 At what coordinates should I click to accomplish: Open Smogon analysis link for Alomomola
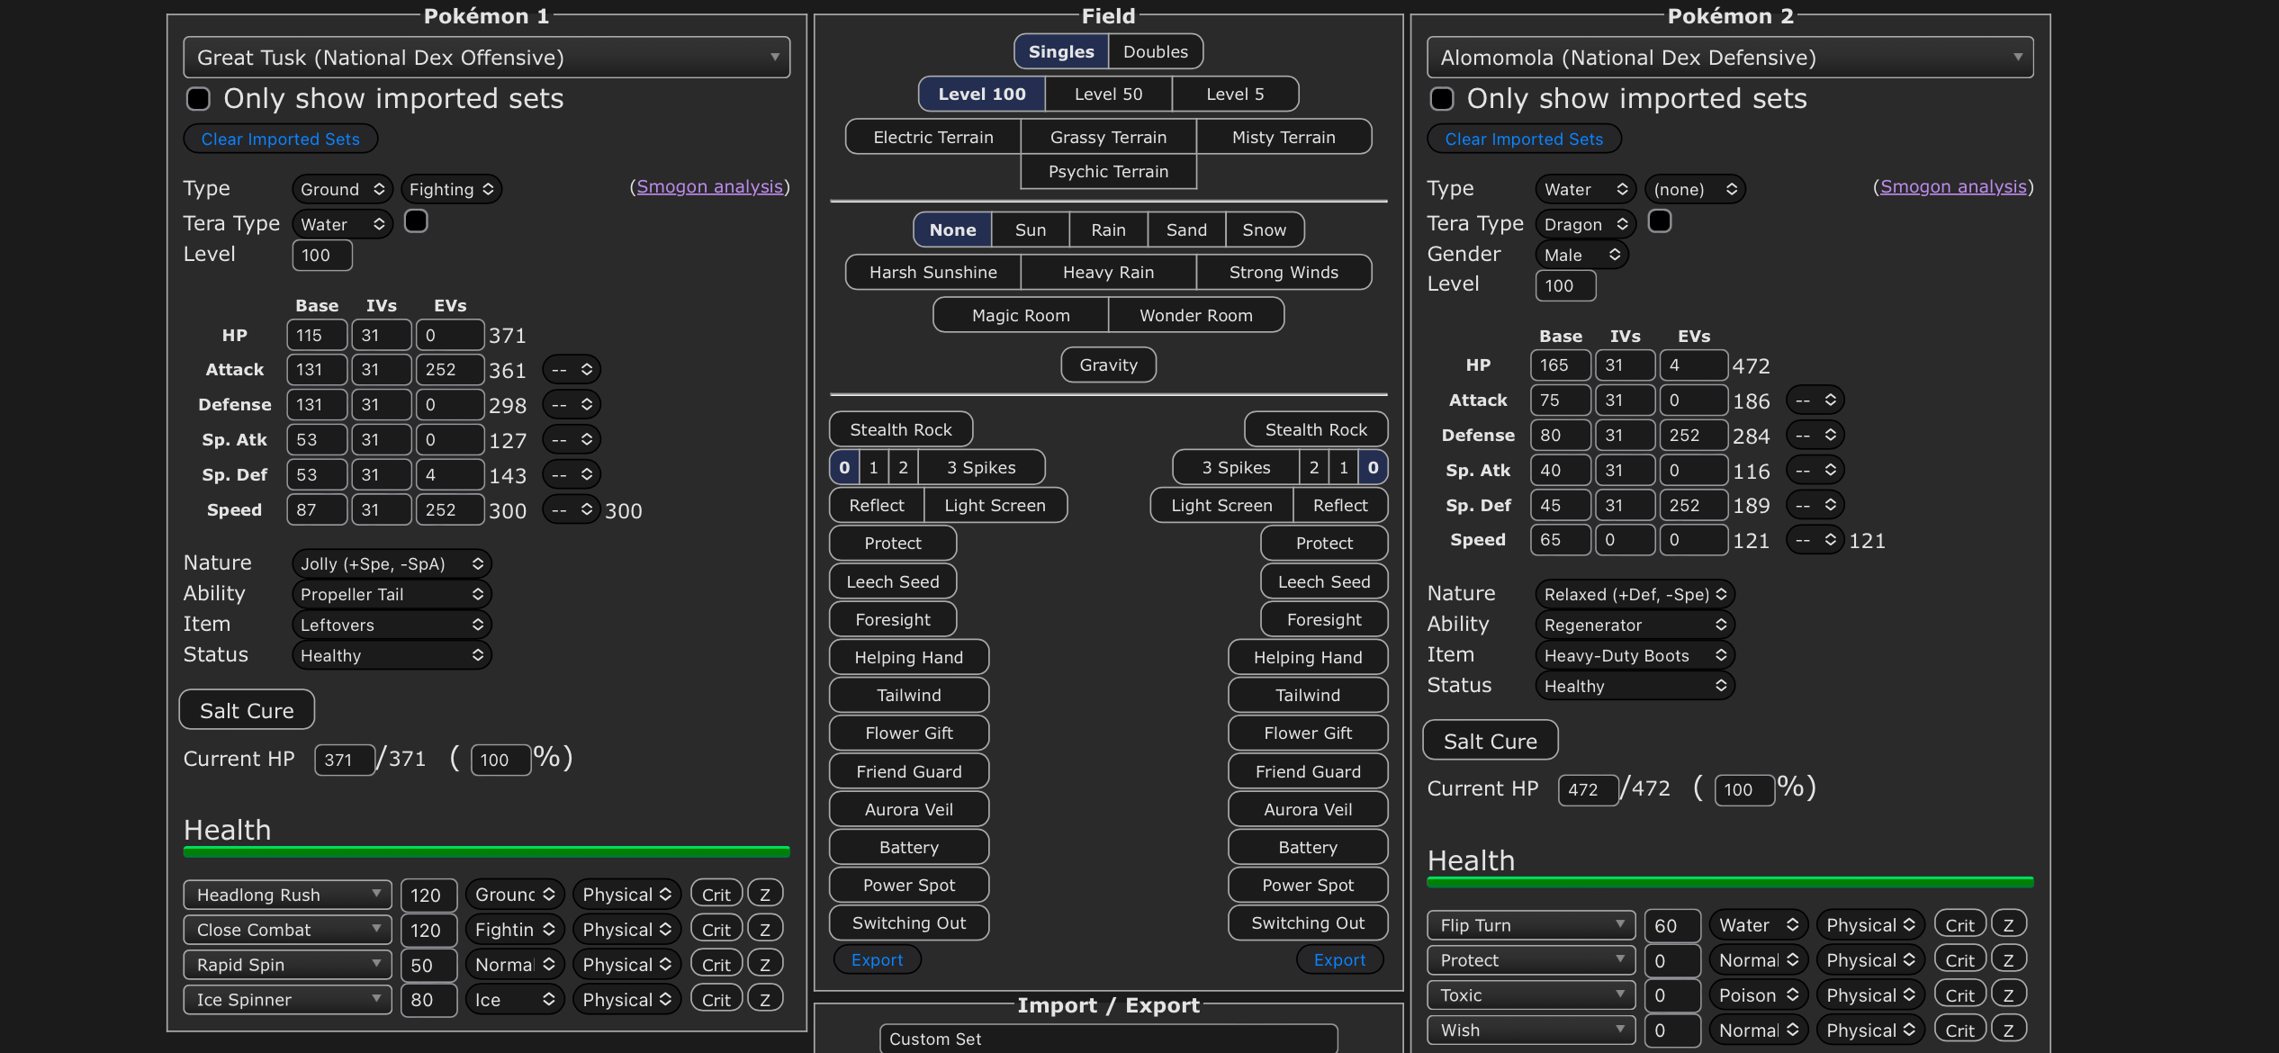pos(1953,186)
